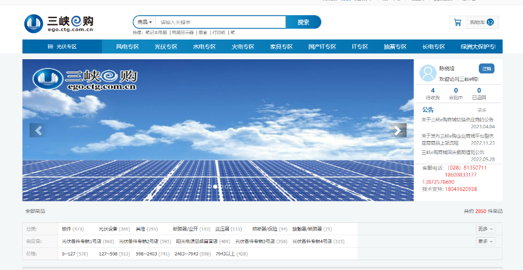Filter by category 其他 (295)

(146, 229)
